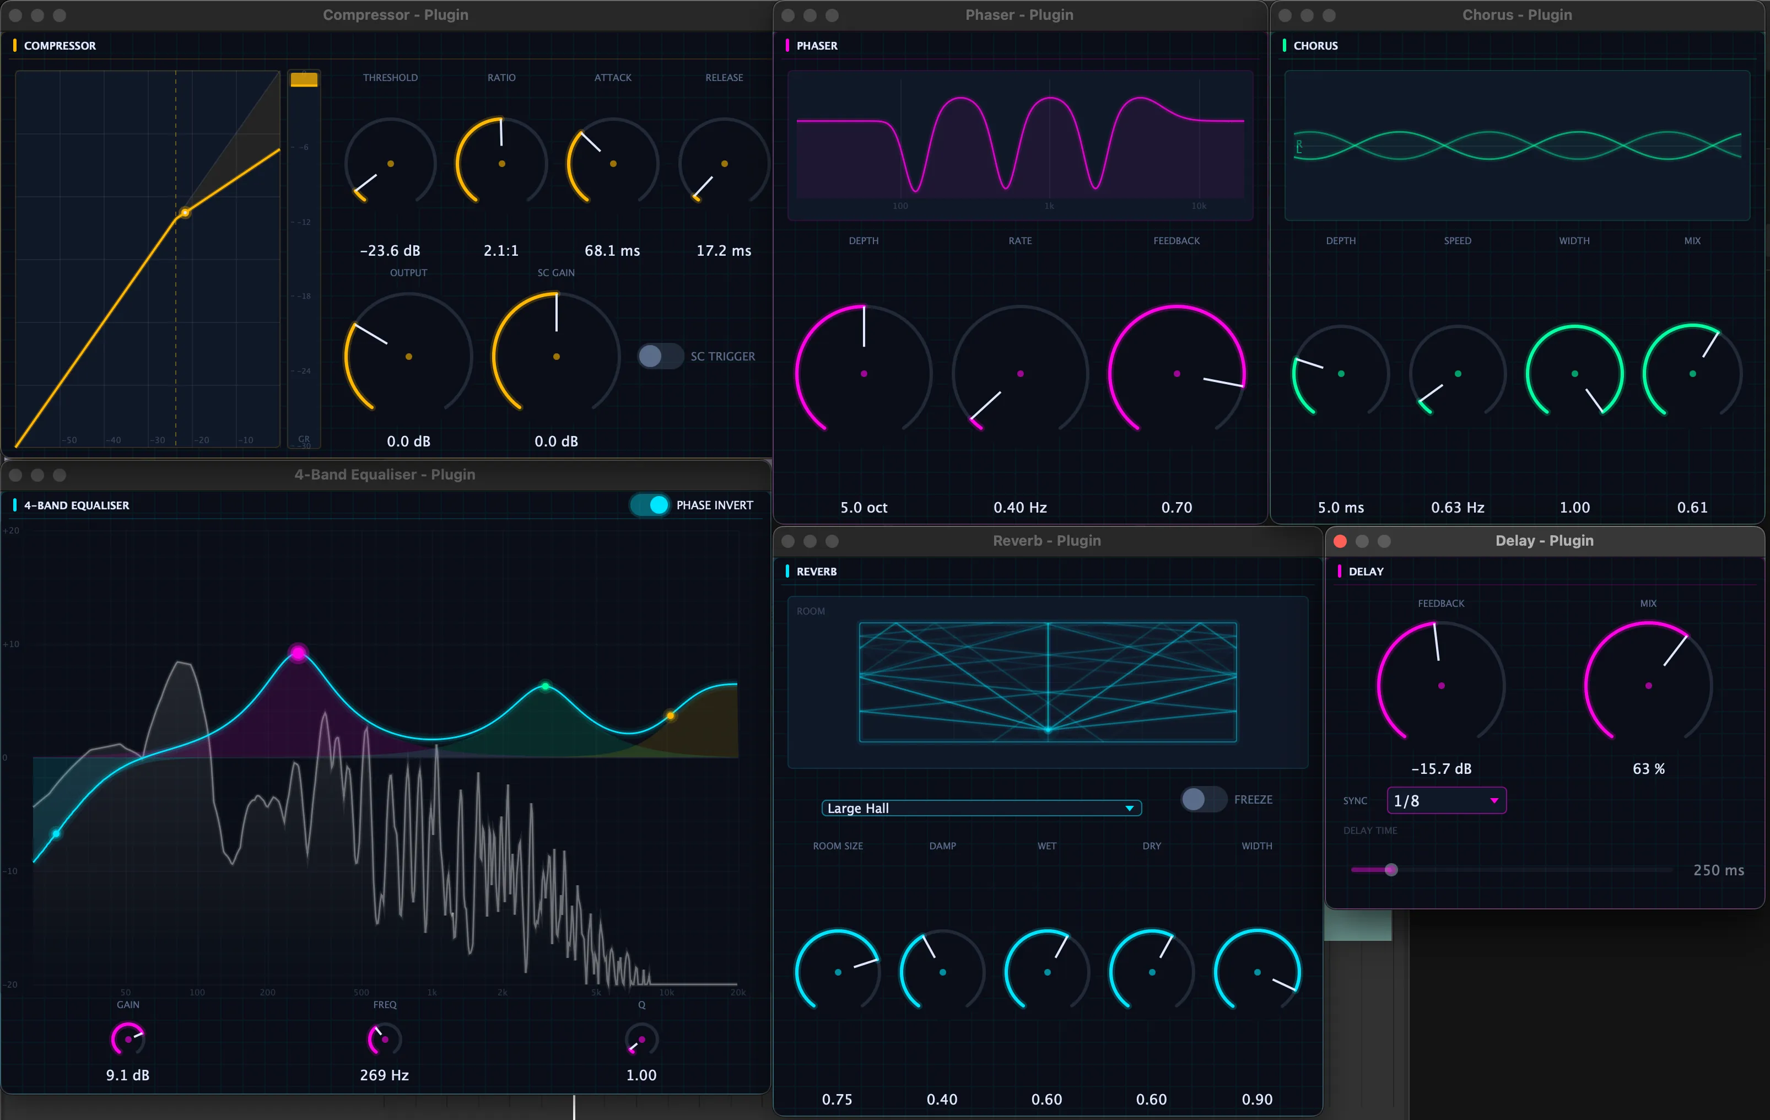Click the Delay Time slider handle
The height and width of the screenshot is (1120, 1770).
(x=1391, y=870)
